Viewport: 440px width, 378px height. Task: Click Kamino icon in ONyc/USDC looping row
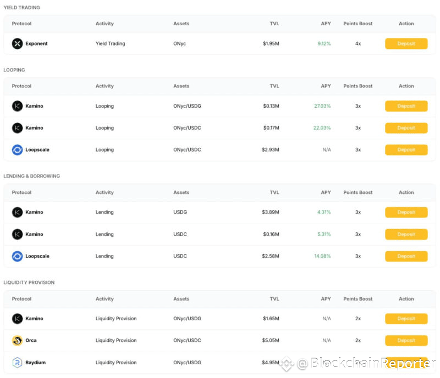[x=17, y=128]
